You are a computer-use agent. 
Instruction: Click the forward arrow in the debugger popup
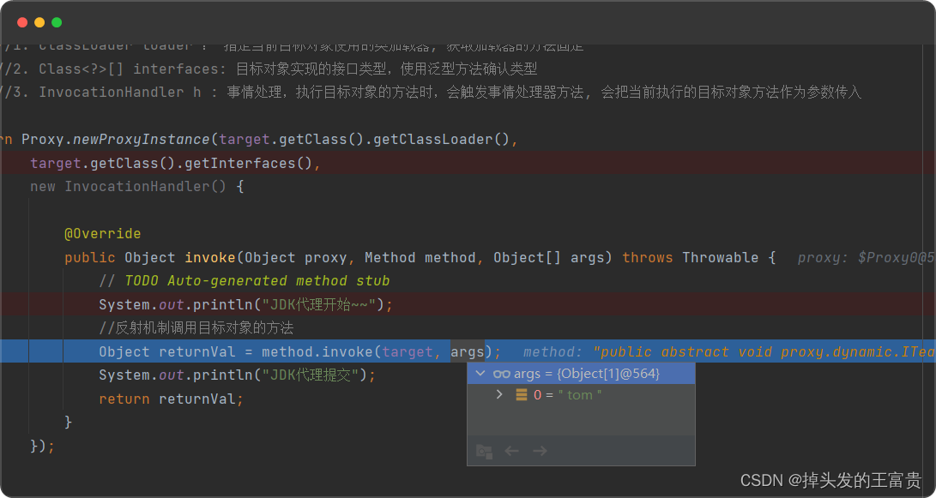tap(540, 451)
